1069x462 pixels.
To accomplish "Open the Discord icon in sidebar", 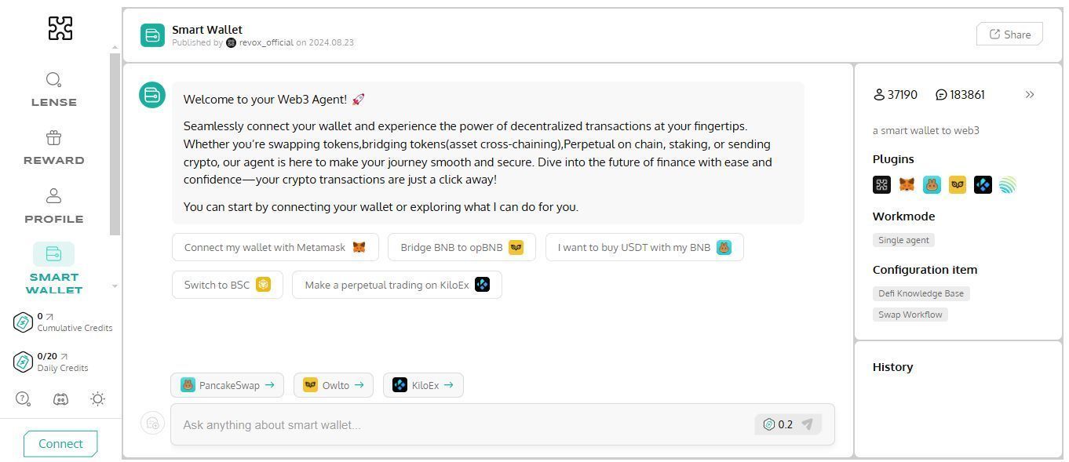I will pyautogui.click(x=60, y=399).
